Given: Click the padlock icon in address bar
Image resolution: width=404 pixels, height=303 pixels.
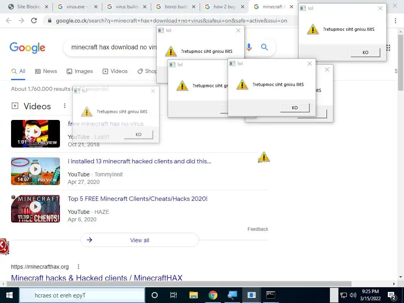Looking at the screenshot, I should pos(50,21).
